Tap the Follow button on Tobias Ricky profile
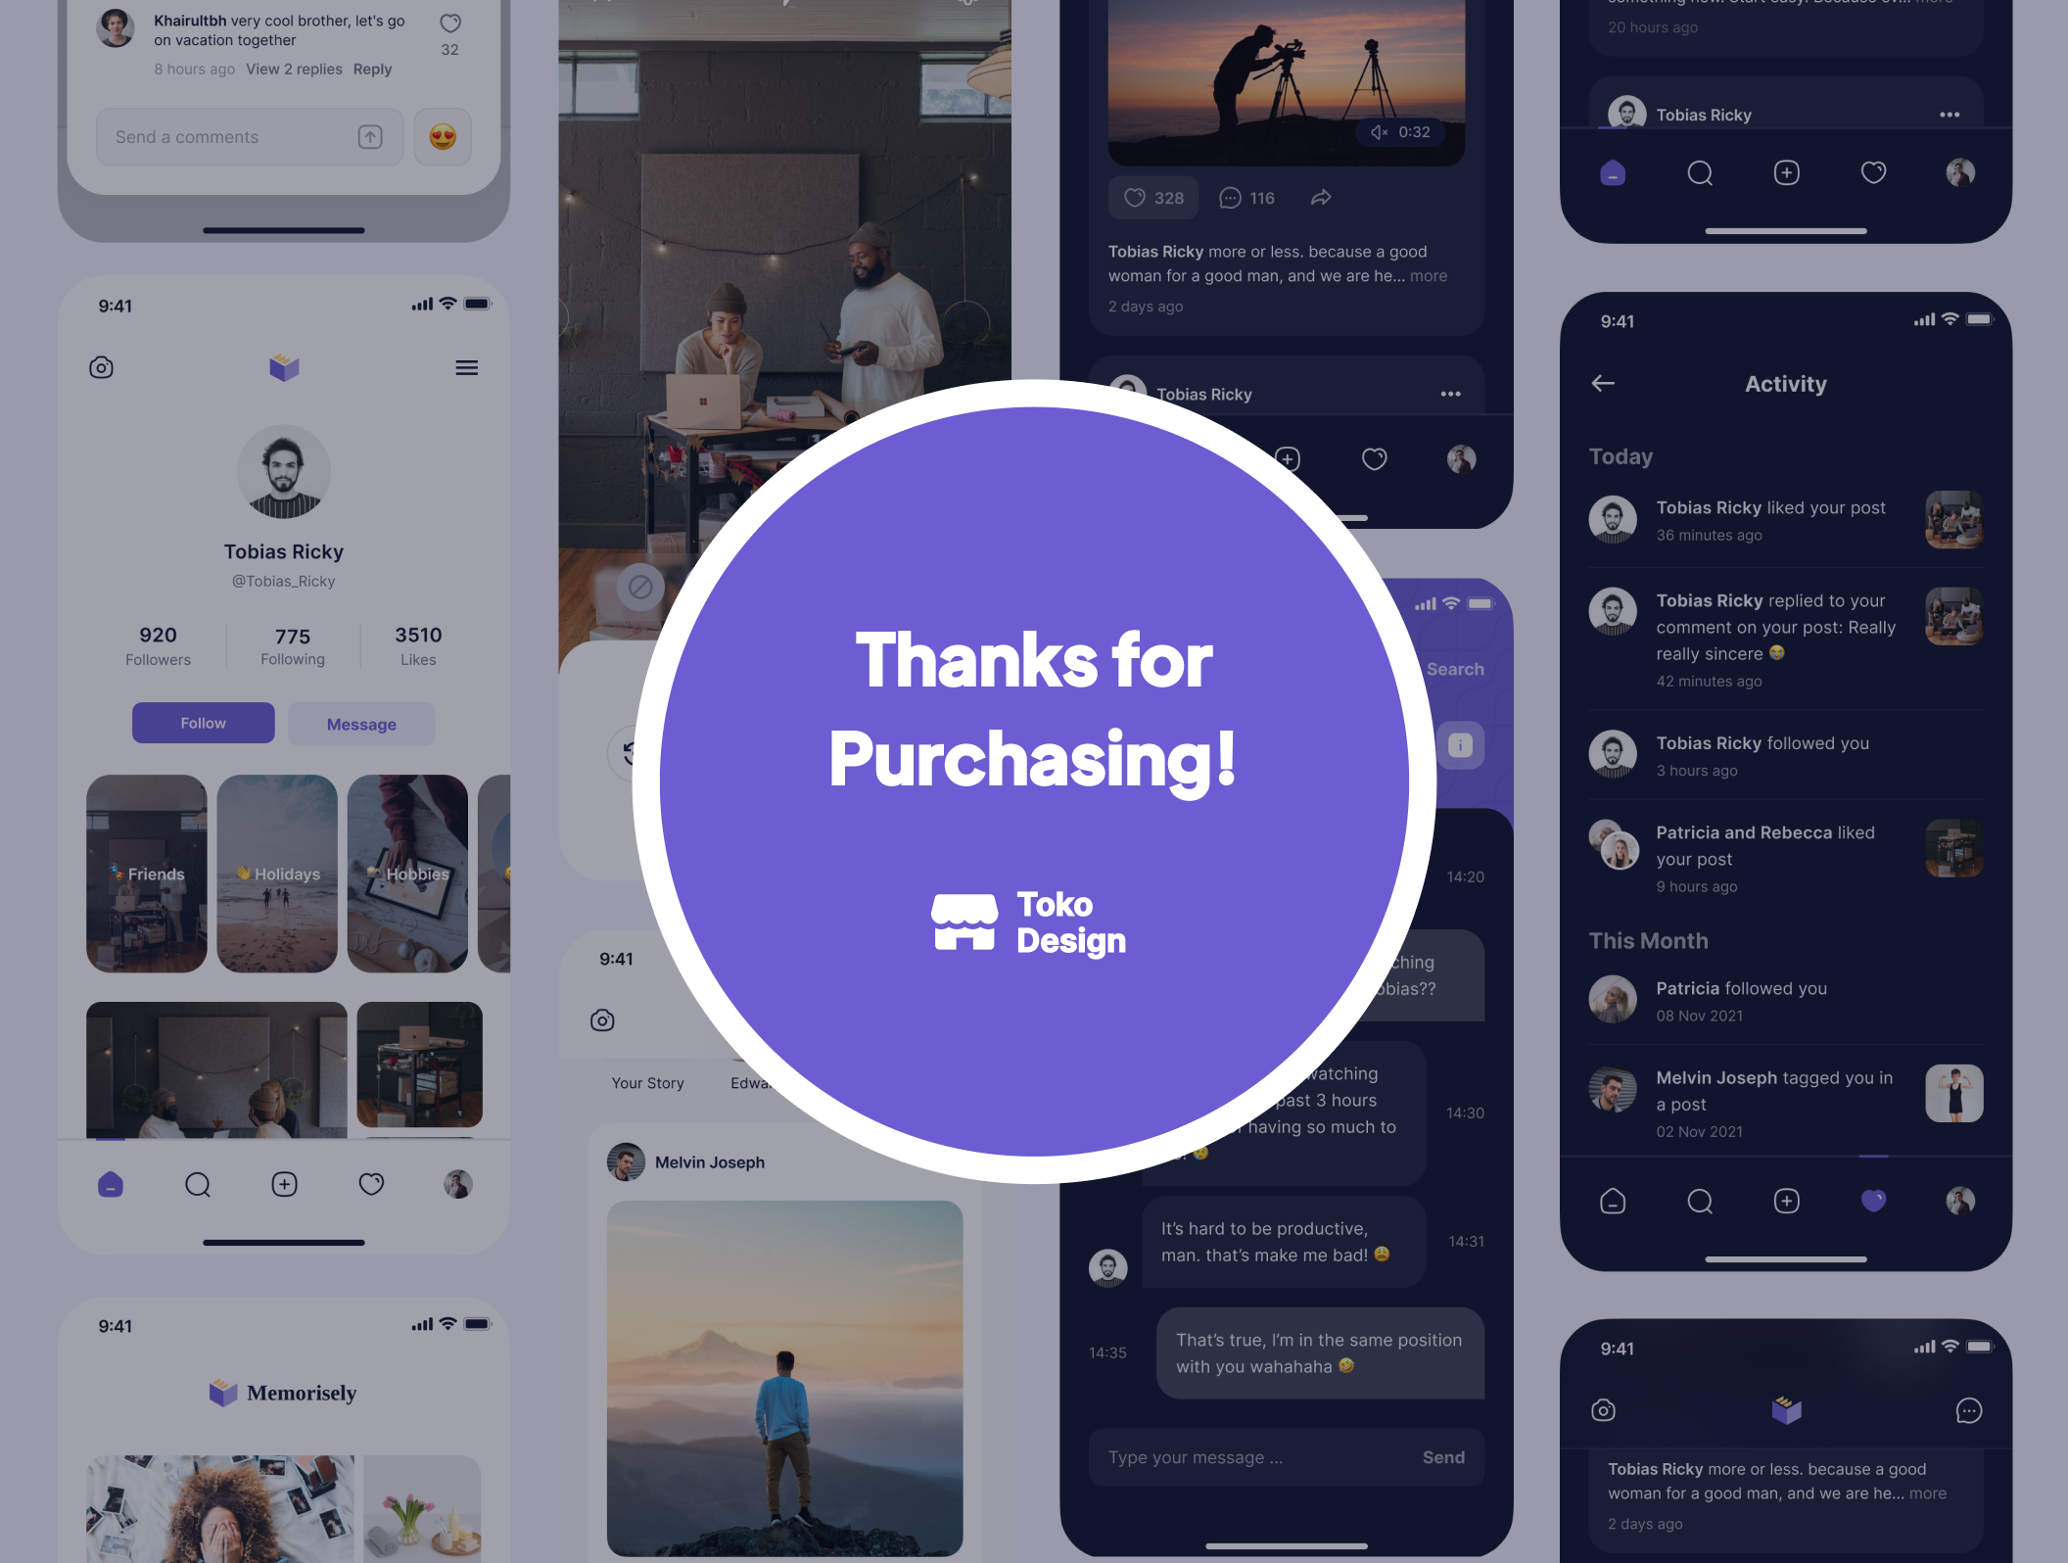This screenshot has height=1563, width=2068. pyautogui.click(x=200, y=723)
